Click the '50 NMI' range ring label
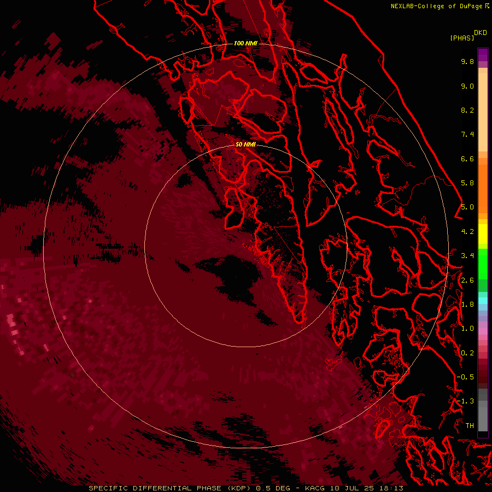This screenshot has width=492, height=492. [245, 145]
